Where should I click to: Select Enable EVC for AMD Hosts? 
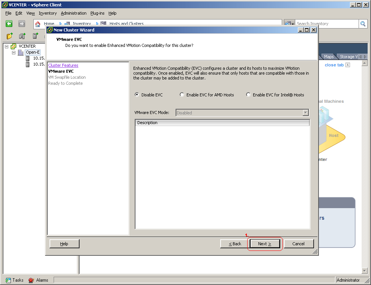(182, 94)
